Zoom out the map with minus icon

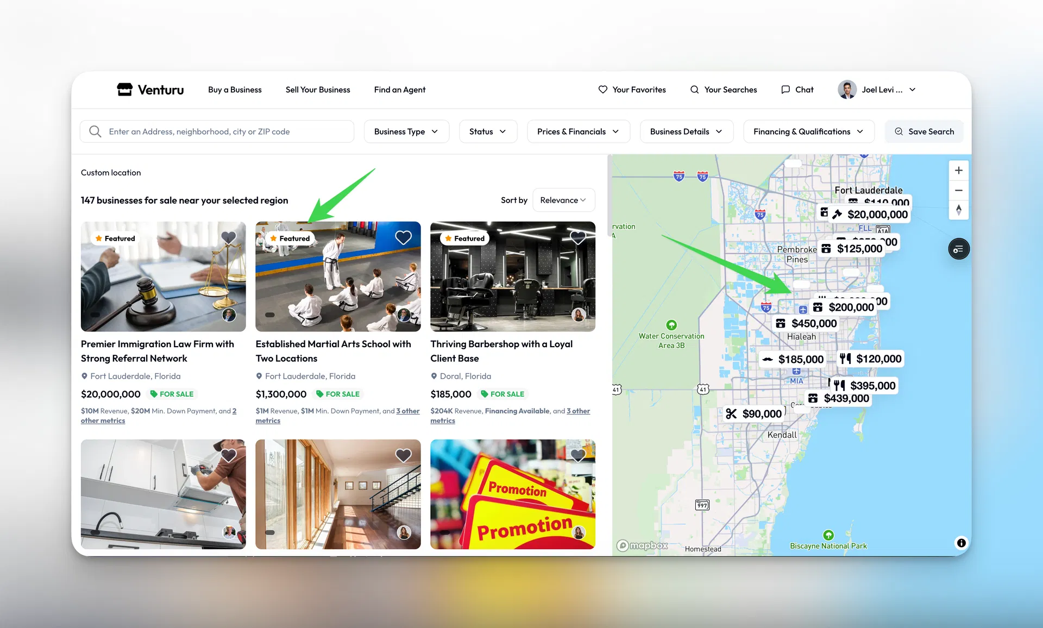tap(958, 191)
